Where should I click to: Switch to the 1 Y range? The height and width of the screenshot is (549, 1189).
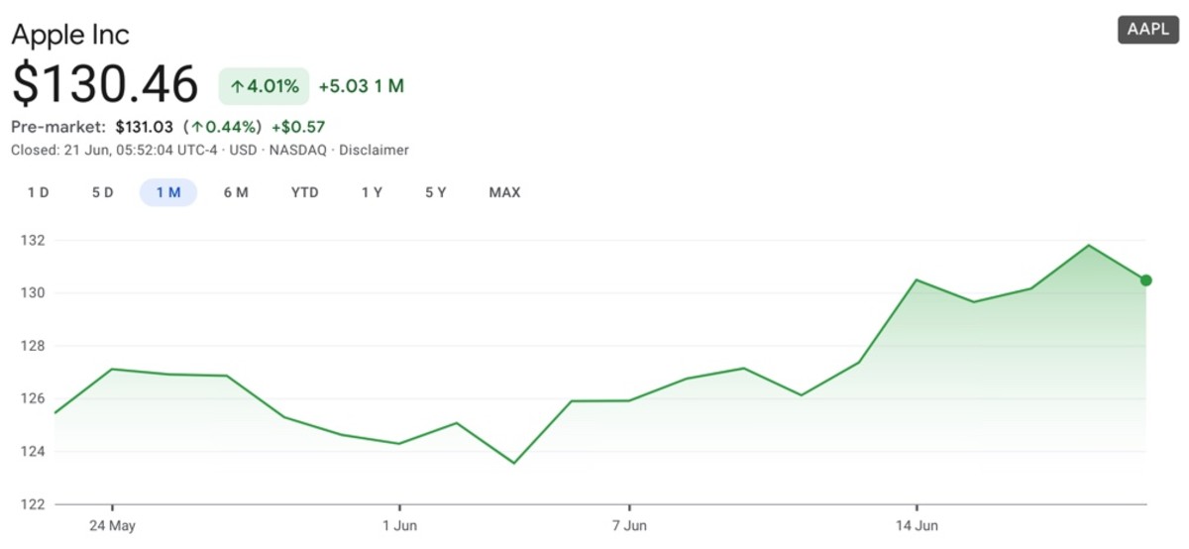[372, 192]
